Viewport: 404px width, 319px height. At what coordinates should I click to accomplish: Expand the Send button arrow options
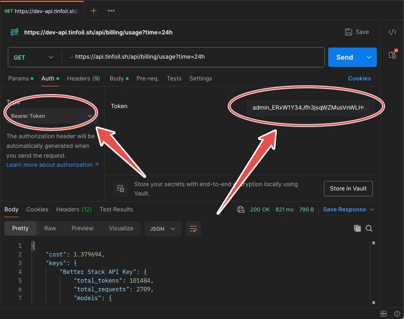coord(369,57)
